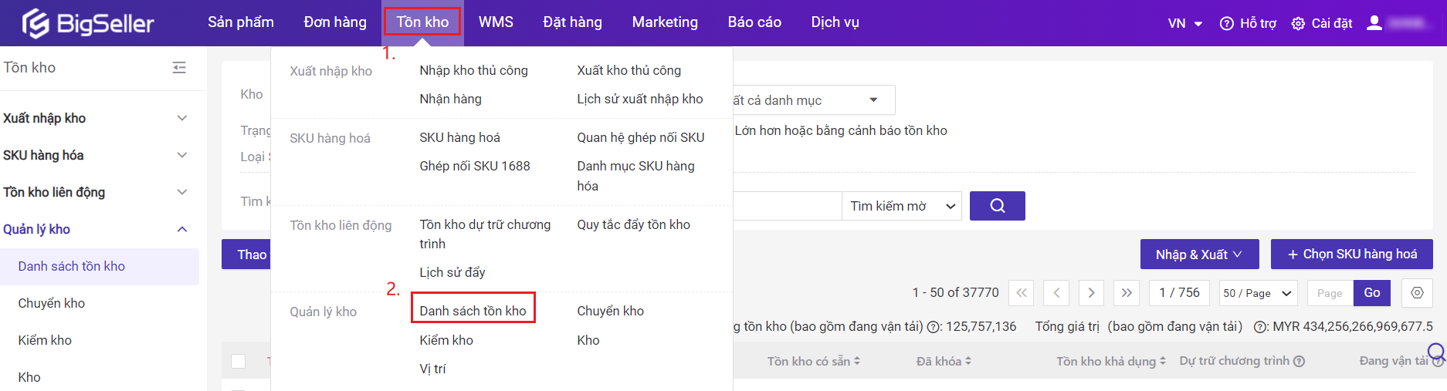Open Danh sách tồn kho in sidebar

tap(100, 266)
